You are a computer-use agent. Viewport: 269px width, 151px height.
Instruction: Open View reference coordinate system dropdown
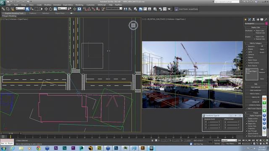tap(62, 8)
